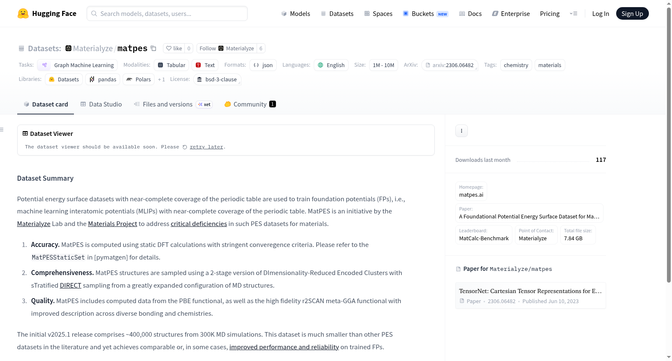Image resolution: width=672 pixels, height=361 pixels.
Task: Expand the +1 more libraries
Action: (161, 79)
